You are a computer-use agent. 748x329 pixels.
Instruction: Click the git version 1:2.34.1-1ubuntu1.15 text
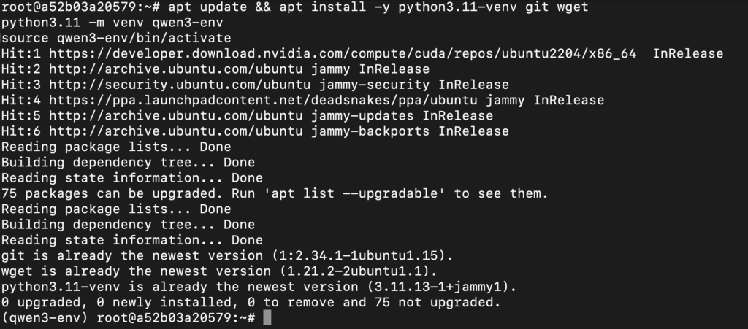click(x=358, y=255)
